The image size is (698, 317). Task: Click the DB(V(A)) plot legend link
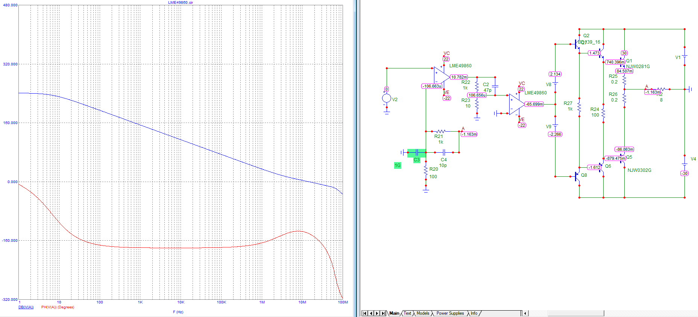tap(26, 307)
